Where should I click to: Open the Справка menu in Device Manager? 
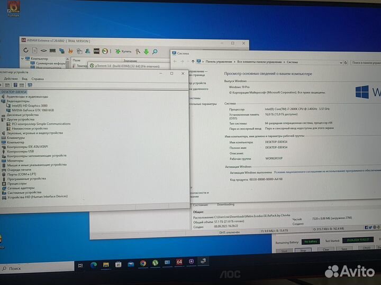pyautogui.click(x=38, y=79)
